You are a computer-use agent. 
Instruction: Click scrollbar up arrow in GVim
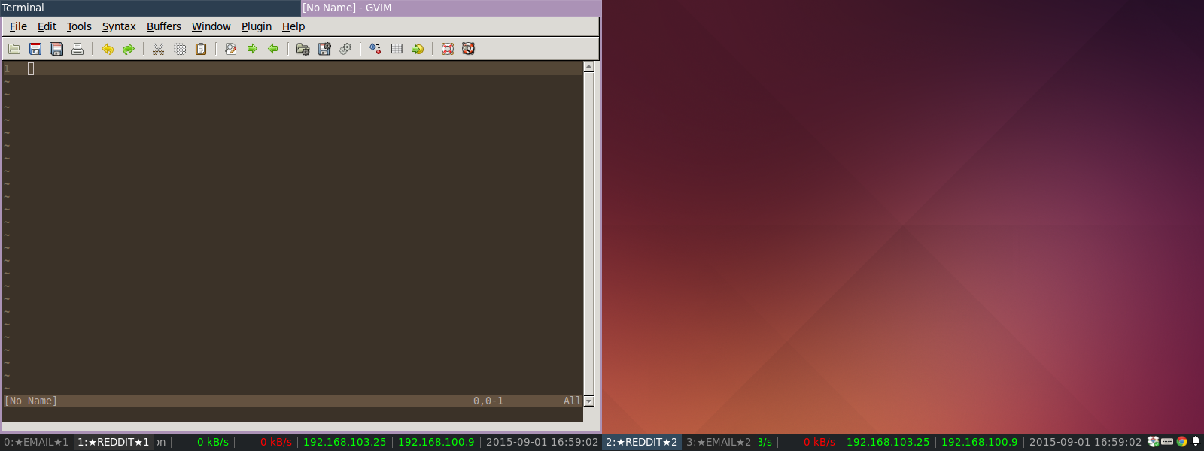tap(588, 67)
